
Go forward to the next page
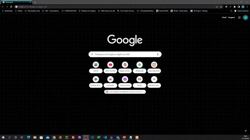pos(7,7)
